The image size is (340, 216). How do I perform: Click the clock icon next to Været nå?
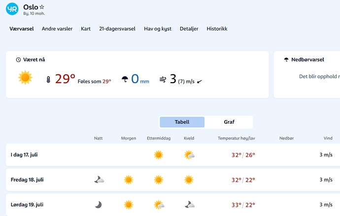[x=18, y=60]
